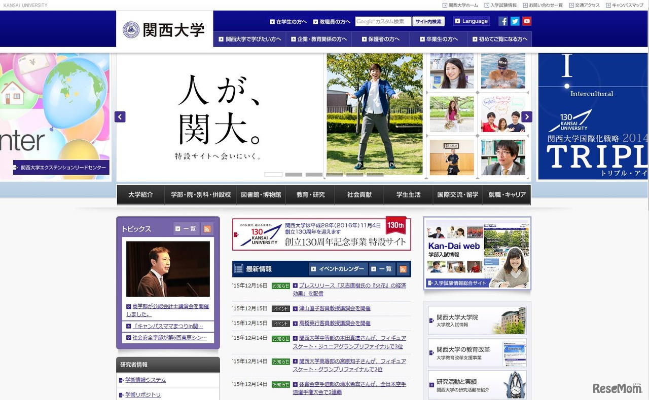Click the Kansai University logo
The width and height of the screenshot is (649, 400).
point(164,30)
